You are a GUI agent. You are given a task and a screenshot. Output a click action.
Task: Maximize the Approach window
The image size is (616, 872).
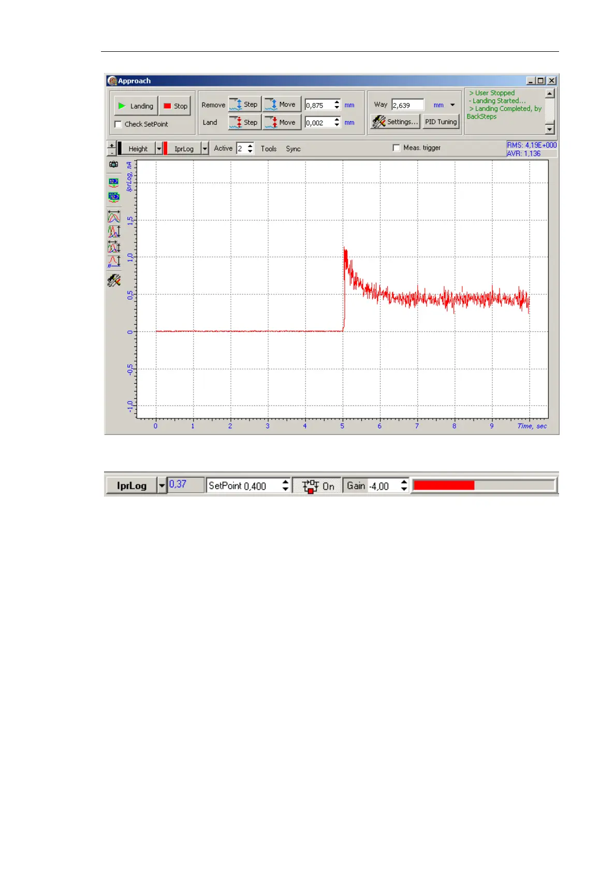click(540, 81)
